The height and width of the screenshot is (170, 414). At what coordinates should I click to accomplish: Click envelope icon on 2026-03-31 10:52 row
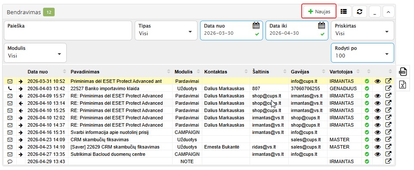point(10,81)
